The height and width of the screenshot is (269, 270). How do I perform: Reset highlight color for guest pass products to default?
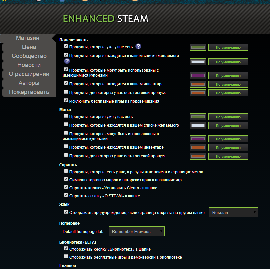pyautogui.click(x=228, y=93)
